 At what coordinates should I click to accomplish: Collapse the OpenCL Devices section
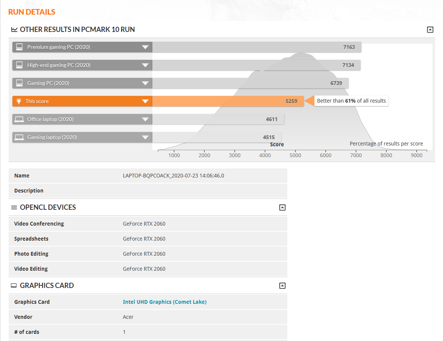(282, 208)
